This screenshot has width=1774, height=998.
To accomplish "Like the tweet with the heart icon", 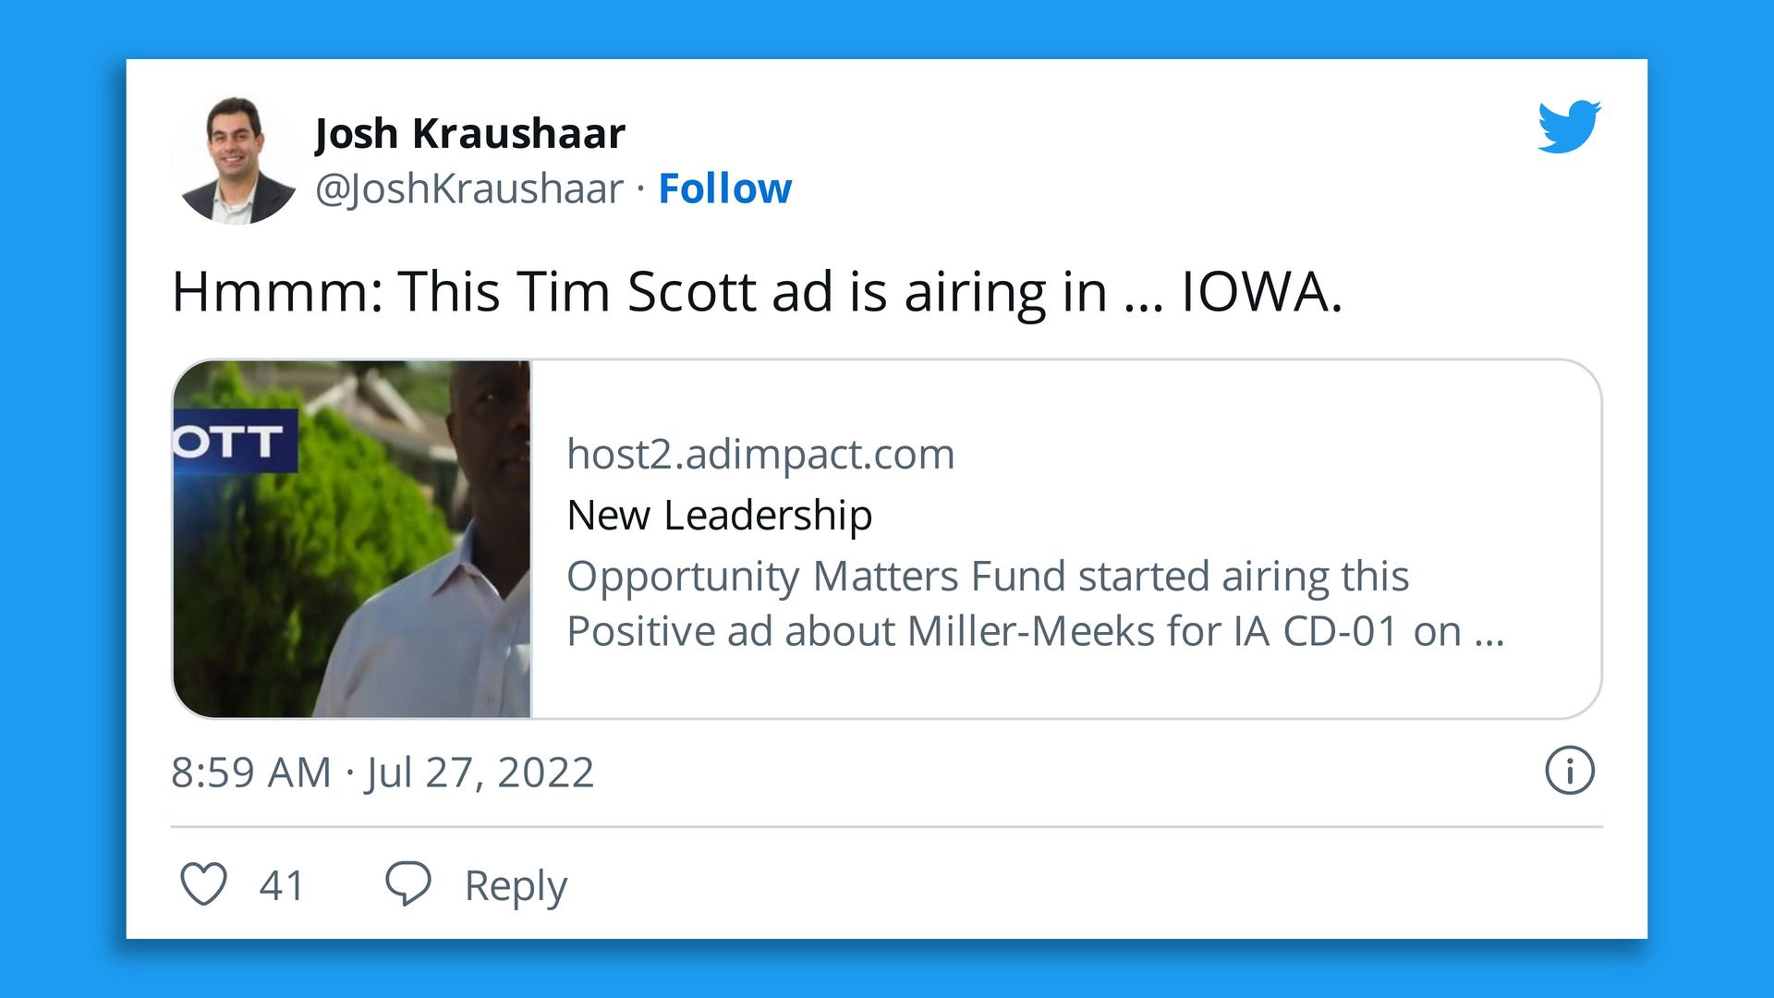I will (x=203, y=884).
